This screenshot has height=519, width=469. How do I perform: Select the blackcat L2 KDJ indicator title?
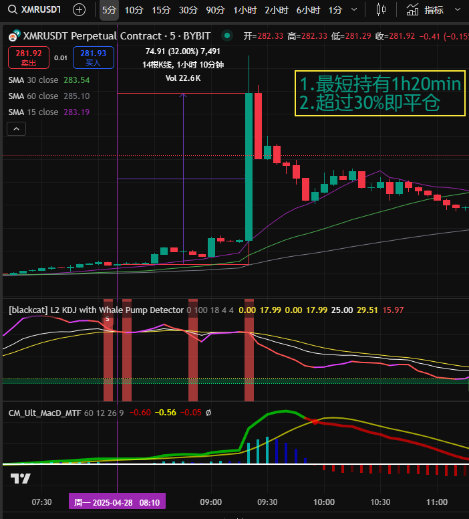pos(96,310)
